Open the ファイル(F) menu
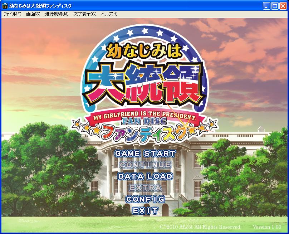Image resolution: width=289 pixels, height=234 pixels. pyautogui.click(x=13, y=14)
